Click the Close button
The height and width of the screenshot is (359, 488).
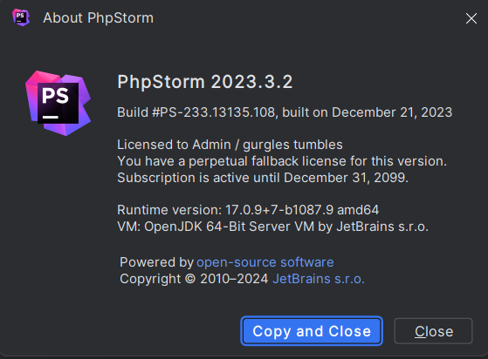point(434,331)
